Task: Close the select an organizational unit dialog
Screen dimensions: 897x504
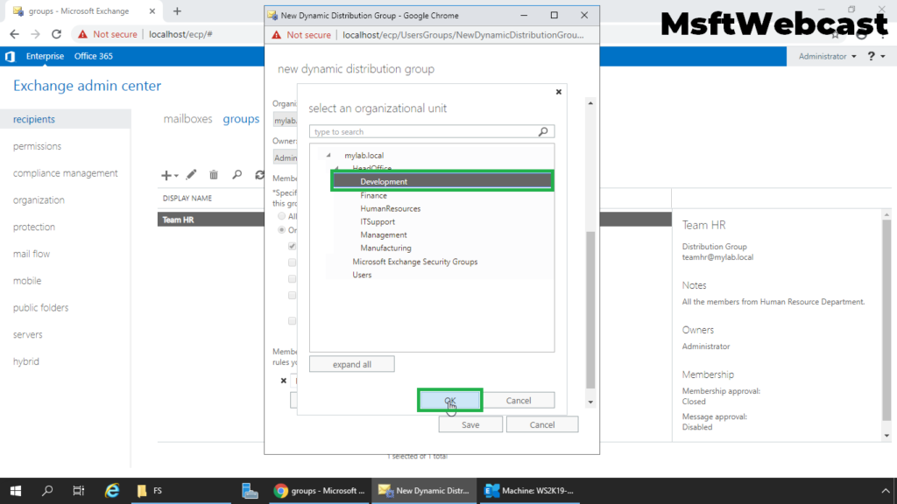Action: (559, 92)
